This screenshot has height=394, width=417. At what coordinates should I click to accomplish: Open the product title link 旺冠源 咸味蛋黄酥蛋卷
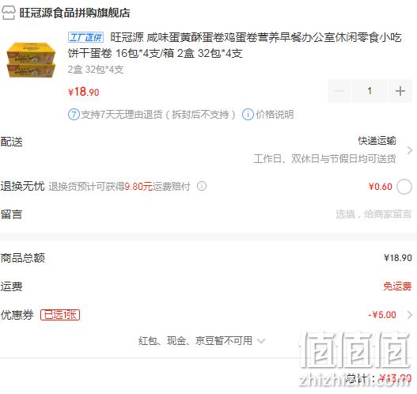(234, 45)
